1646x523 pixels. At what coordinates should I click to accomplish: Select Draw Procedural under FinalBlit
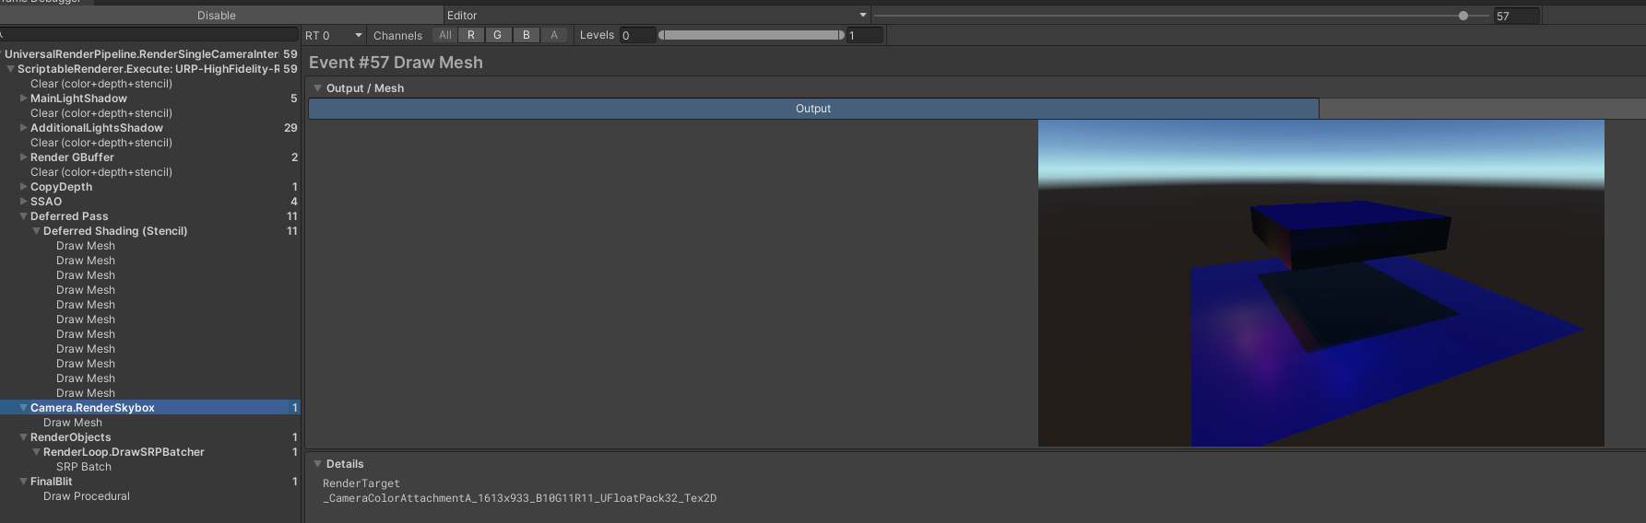[x=87, y=496]
